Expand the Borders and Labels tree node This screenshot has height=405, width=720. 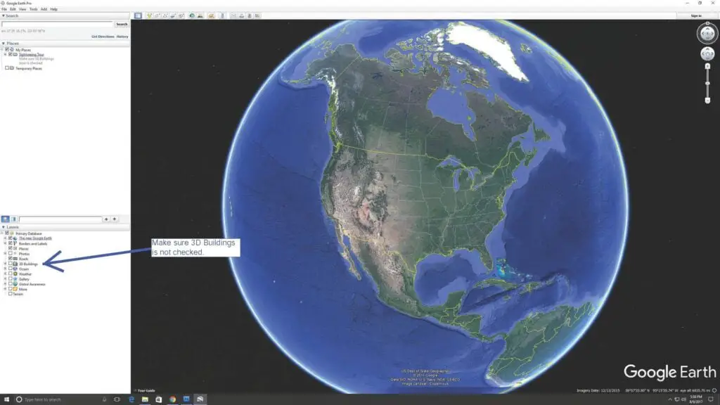(x=6, y=243)
